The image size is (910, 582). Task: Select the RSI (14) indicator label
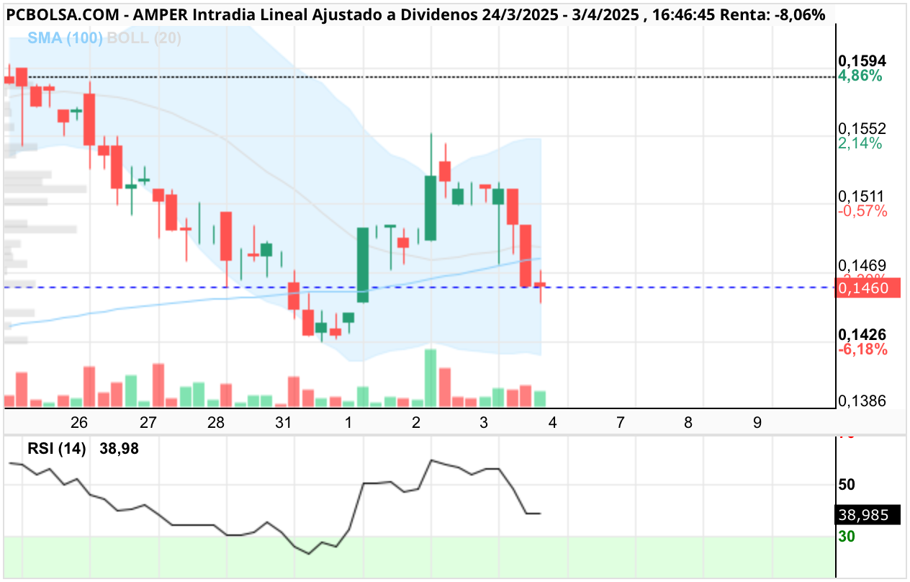tap(57, 449)
